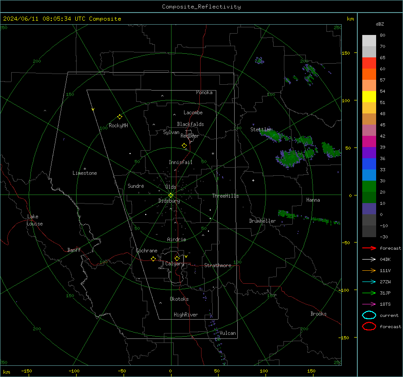The width and height of the screenshot is (403, 377).
Task: Click the yellow diamond marker above Calgary
Action: (177, 258)
